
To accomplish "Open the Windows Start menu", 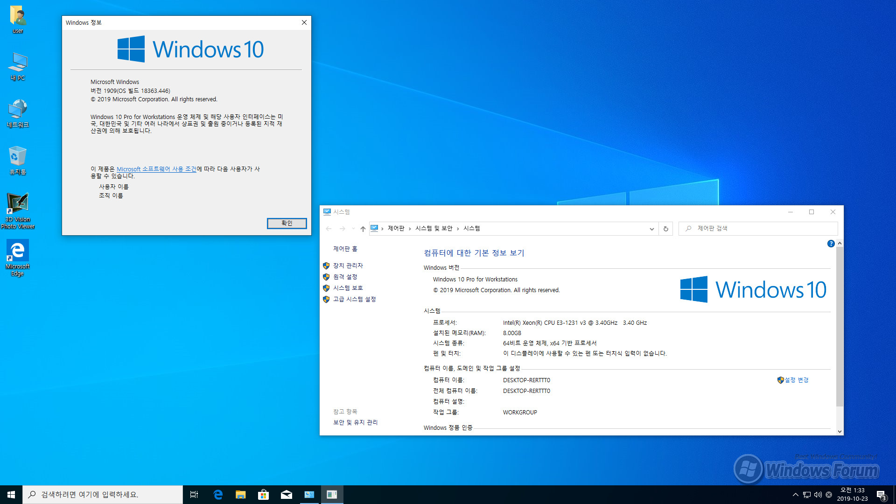I will coord(11,495).
